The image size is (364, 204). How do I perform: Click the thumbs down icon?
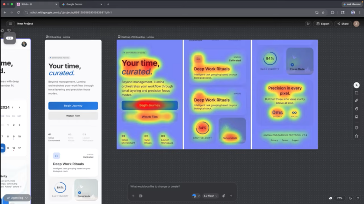point(9,30)
